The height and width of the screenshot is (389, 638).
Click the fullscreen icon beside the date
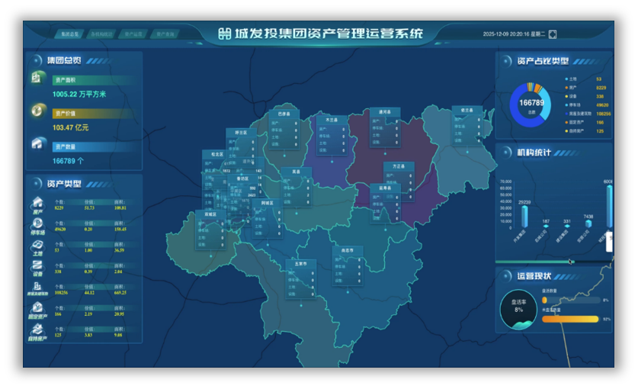553,34
